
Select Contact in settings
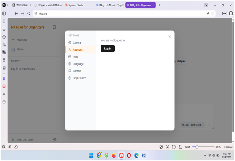pyautogui.click(x=80, y=71)
